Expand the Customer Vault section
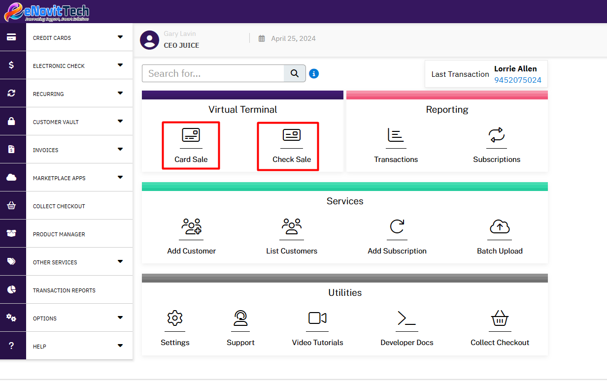The height and width of the screenshot is (381, 607). point(79,121)
